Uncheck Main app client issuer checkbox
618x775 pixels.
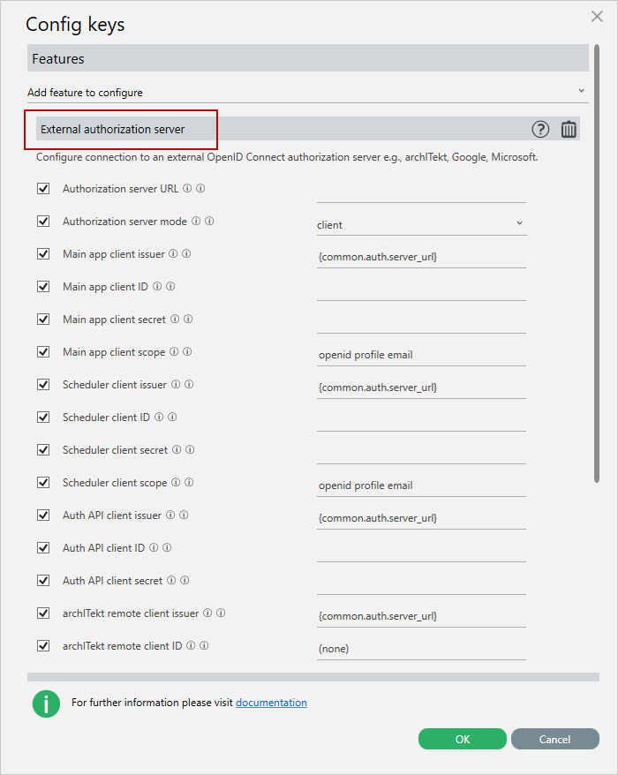pos(43,253)
